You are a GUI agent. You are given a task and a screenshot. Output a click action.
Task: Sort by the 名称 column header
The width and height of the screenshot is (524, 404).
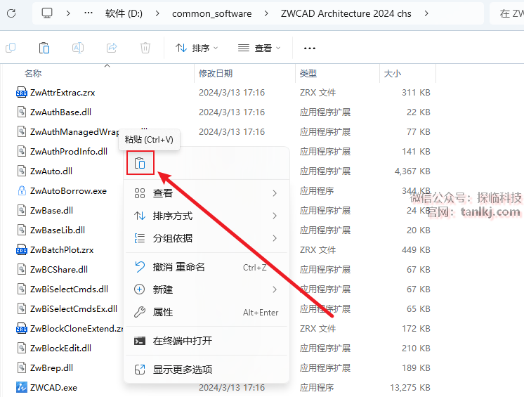coord(33,74)
